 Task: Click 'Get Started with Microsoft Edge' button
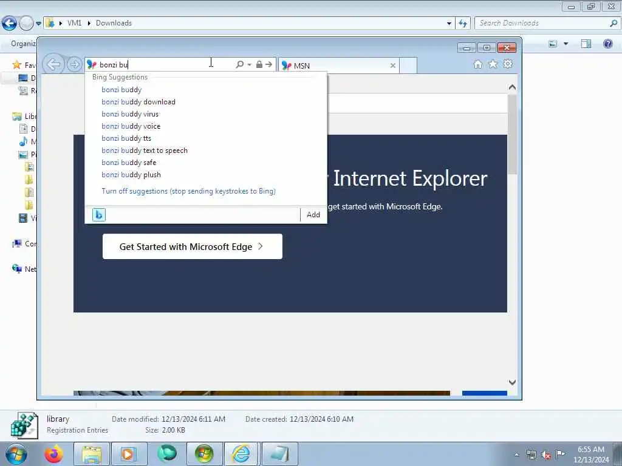coord(193,246)
